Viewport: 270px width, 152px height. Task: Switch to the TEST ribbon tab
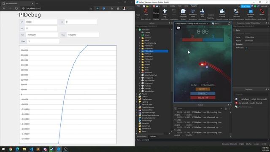[x=180, y=6]
